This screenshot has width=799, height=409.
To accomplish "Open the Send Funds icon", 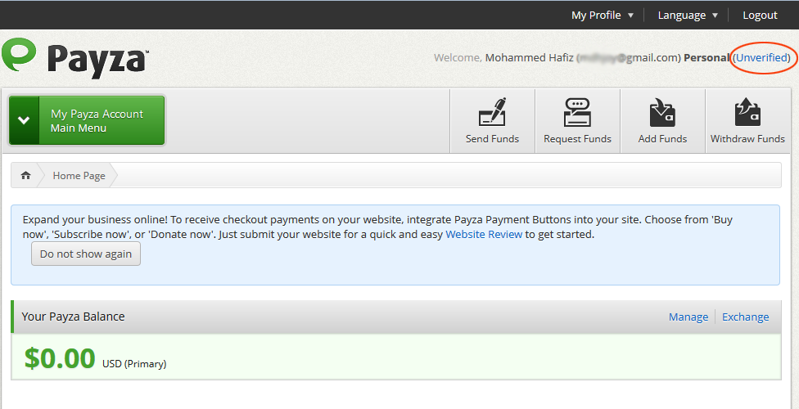I will point(492,112).
